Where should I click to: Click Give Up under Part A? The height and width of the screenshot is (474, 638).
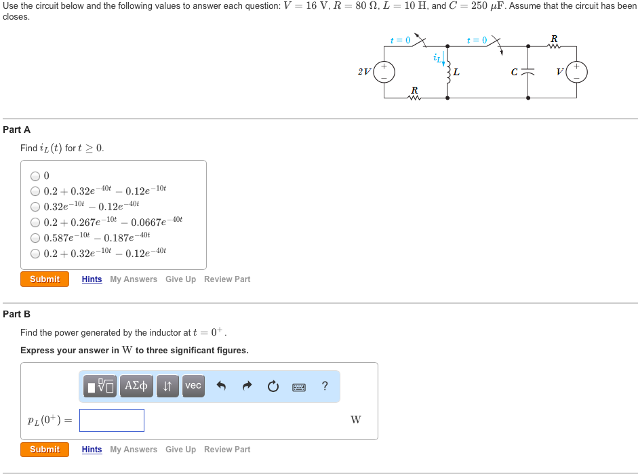click(180, 279)
